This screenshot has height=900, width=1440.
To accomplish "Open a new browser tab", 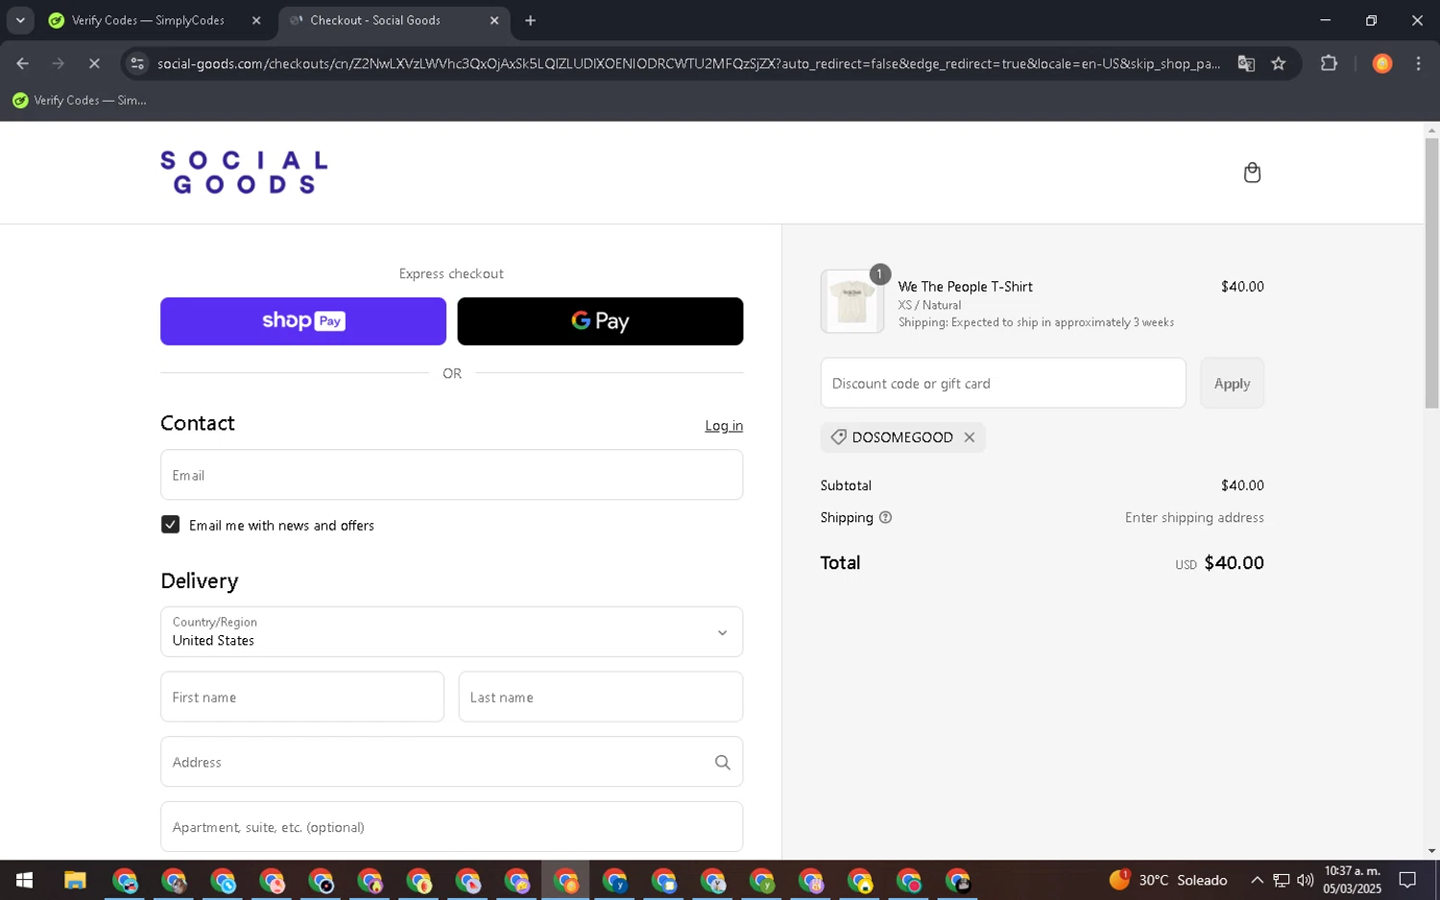I will [530, 20].
